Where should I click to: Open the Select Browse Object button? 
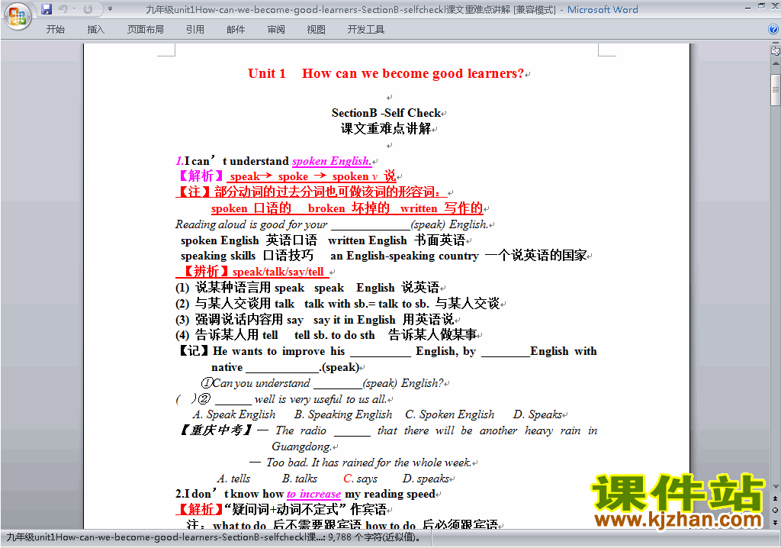(x=776, y=510)
